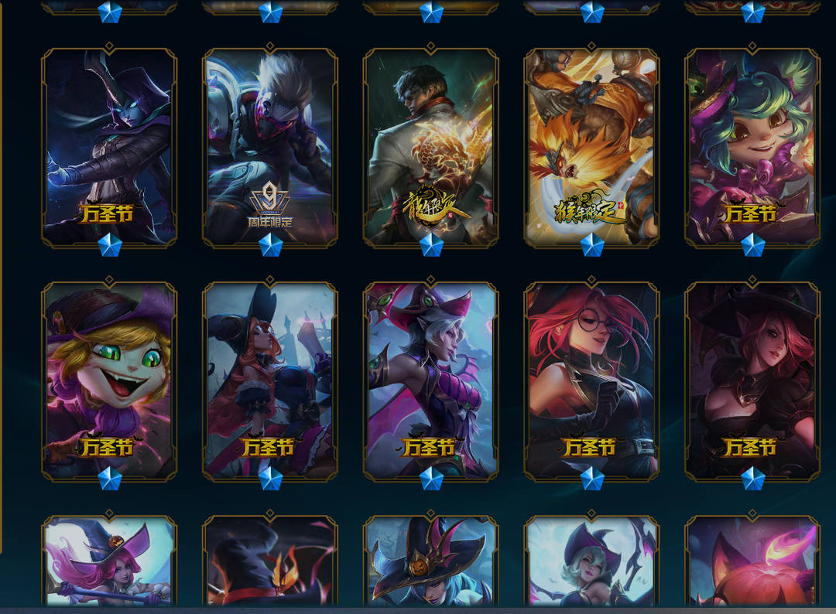Select the green-haired yordle Halloween skin

752,147
